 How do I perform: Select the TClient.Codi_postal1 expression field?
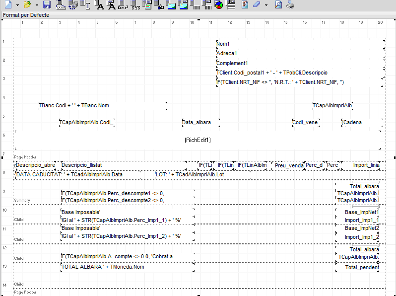pyautogui.click(x=301, y=73)
